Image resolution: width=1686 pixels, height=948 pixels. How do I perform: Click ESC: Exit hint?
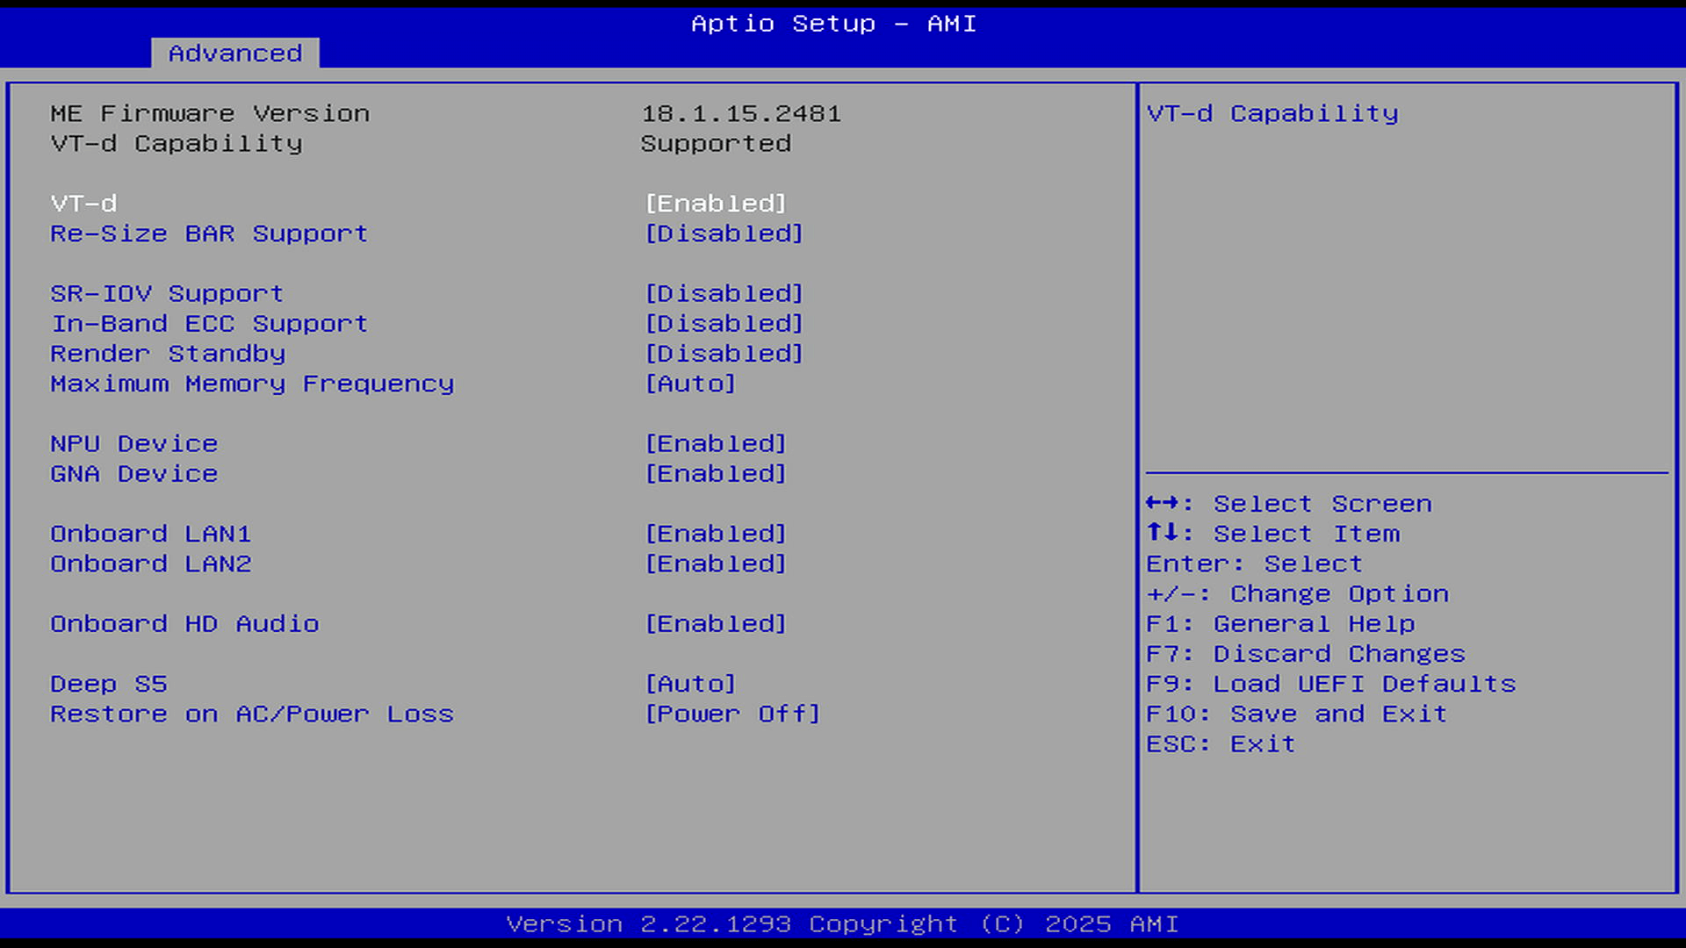pos(1221,744)
